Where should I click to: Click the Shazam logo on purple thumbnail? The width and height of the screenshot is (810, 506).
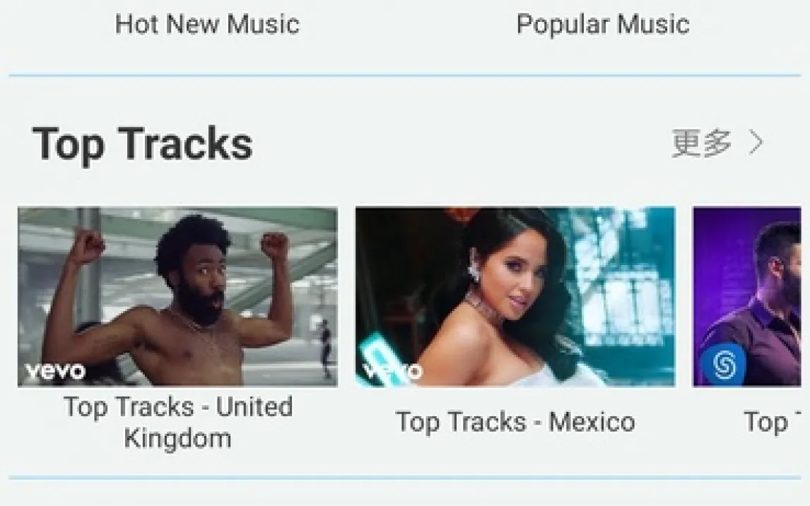pyautogui.click(x=723, y=364)
